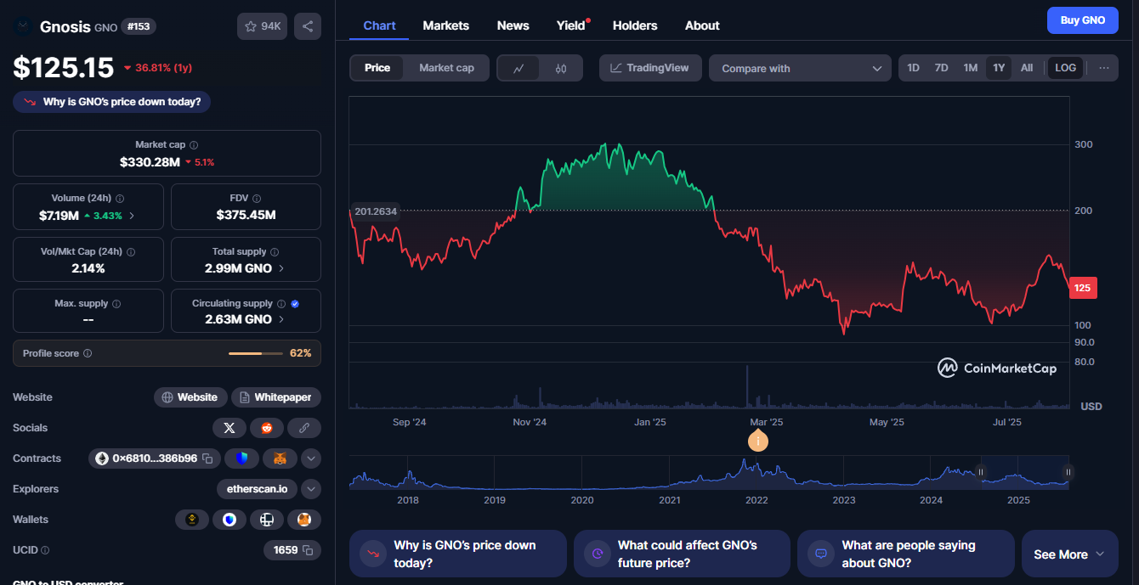Screen dimensions: 1139x585
Task: Expand the Contracts row chevron
Action: tap(311, 458)
